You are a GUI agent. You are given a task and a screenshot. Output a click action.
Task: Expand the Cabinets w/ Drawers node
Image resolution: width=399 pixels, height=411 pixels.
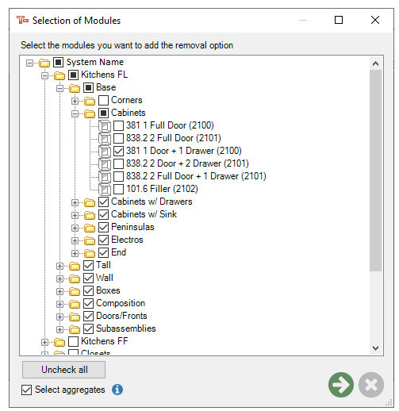pos(75,203)
